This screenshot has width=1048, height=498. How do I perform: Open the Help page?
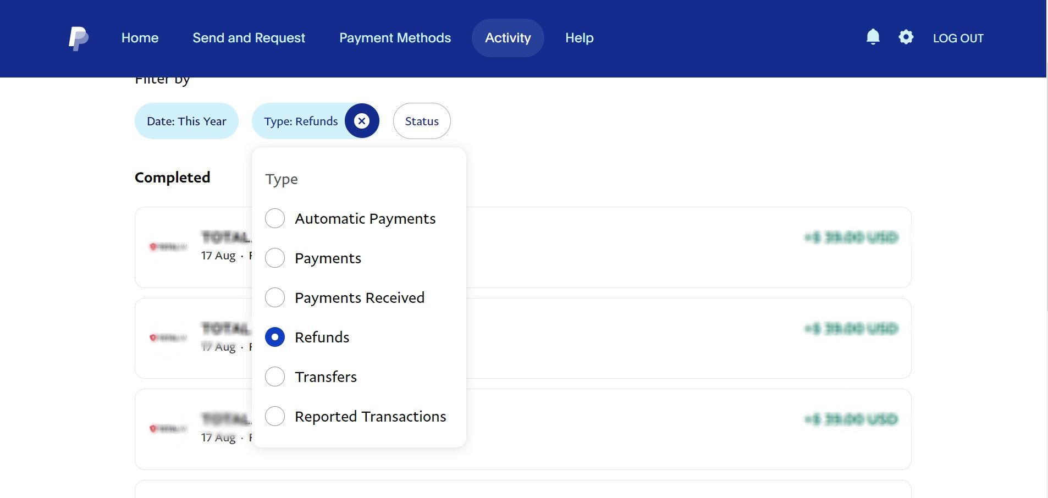tap(579, 37)
